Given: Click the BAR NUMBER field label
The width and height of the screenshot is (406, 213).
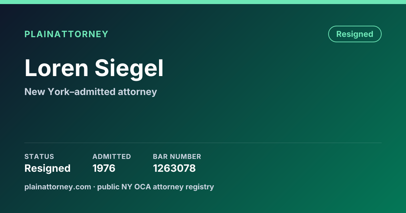Looking at the screenshot, I should 177,157.
